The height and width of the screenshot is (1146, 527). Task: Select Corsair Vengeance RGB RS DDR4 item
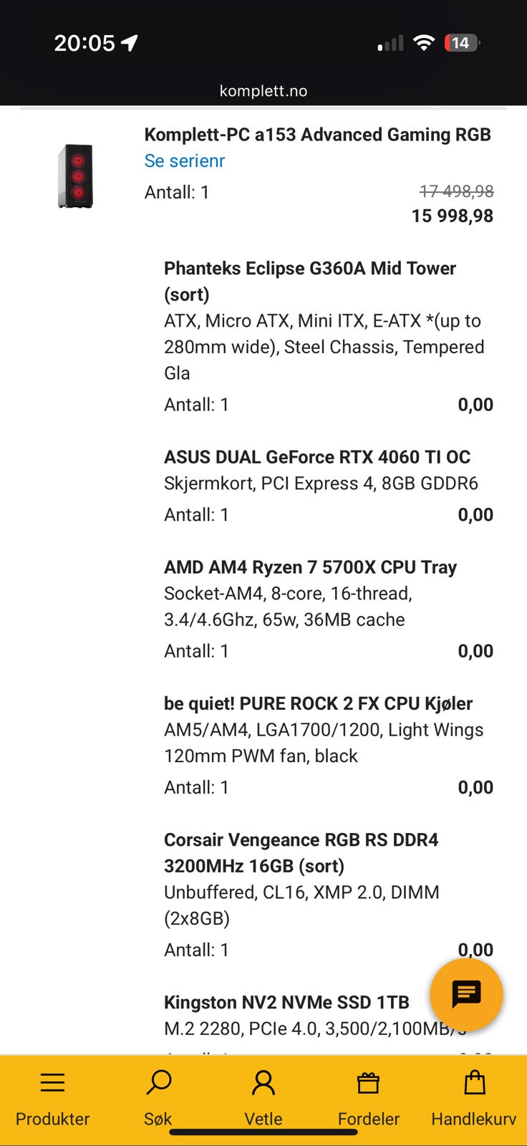pyautogui.click(x=301, y=840)
